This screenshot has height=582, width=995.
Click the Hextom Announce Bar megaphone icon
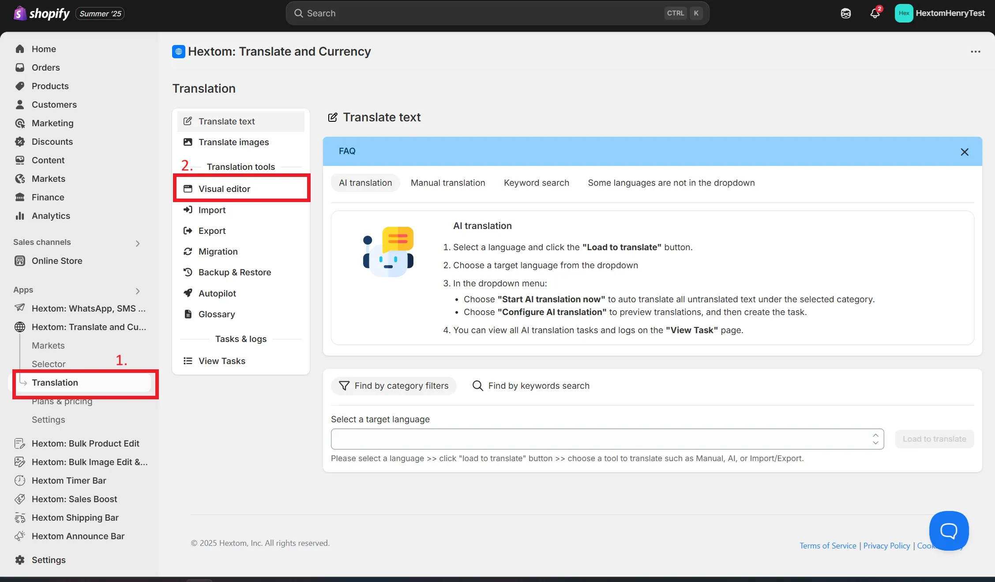tap(20, 536)
